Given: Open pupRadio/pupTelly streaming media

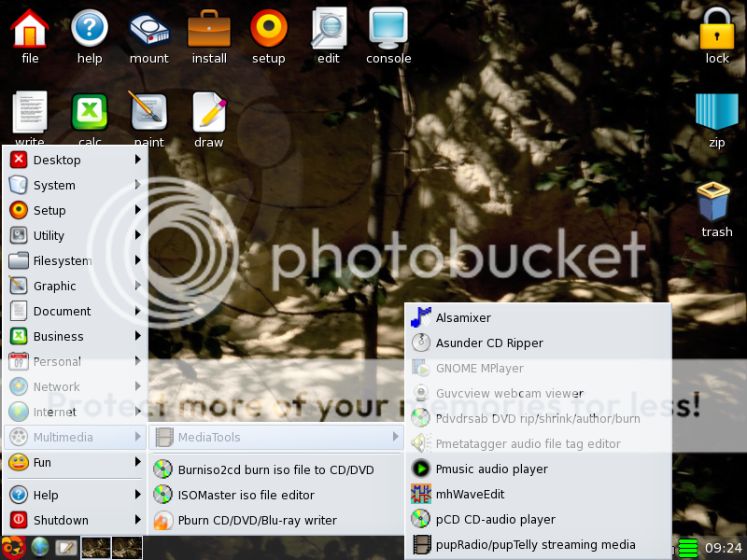Looking at the screenshot, I should click(539, 545).
